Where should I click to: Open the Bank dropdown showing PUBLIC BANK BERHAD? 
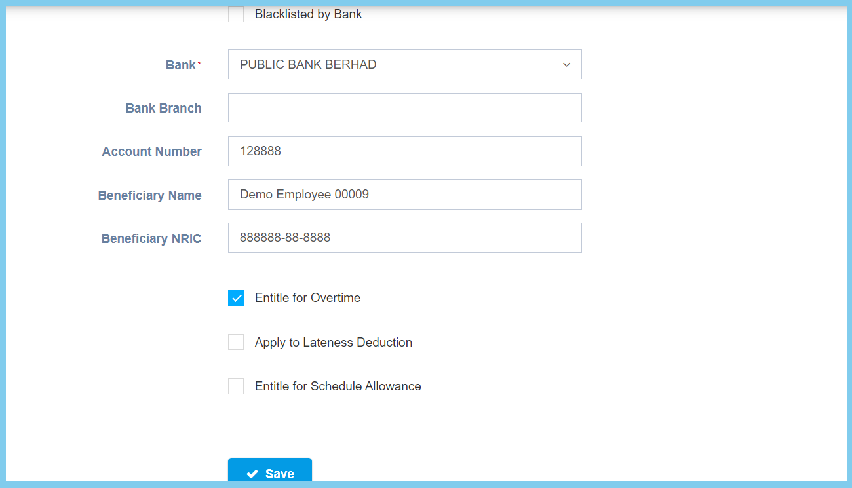(393, 64)
